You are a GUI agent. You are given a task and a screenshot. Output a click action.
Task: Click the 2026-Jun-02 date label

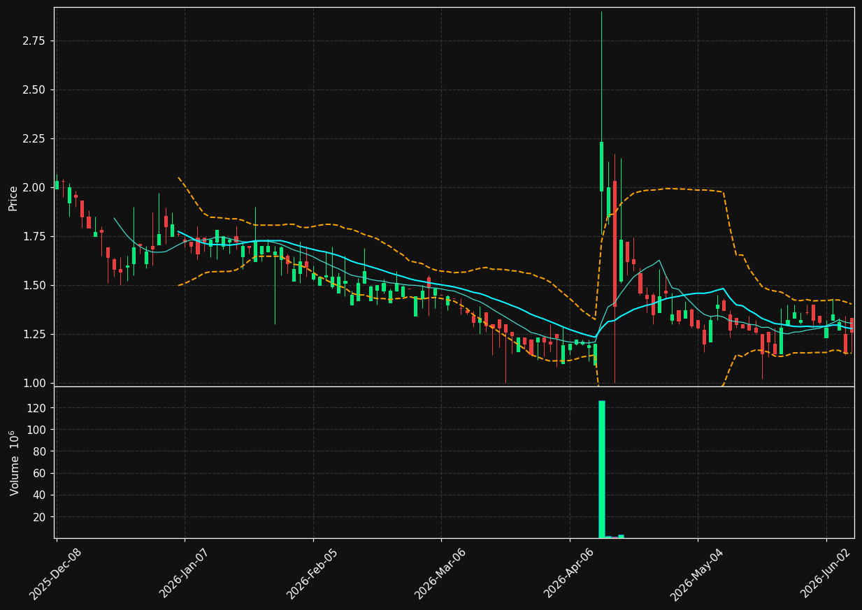pos(826,574)
